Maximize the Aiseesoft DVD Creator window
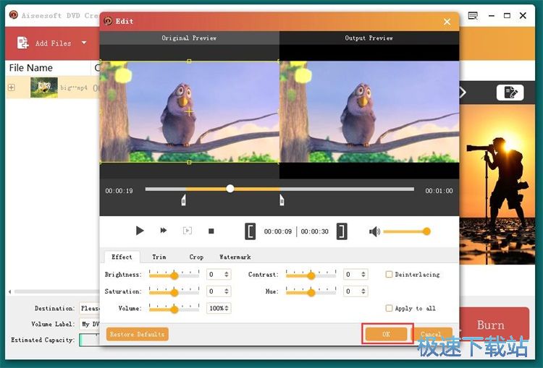Screen dimensions: 543x368 tap(507, 16)
